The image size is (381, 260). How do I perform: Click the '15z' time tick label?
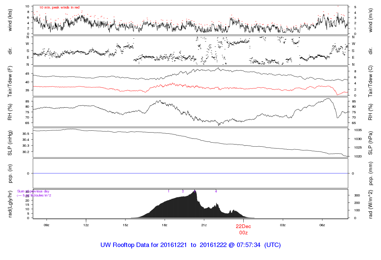tap(125, 225)
